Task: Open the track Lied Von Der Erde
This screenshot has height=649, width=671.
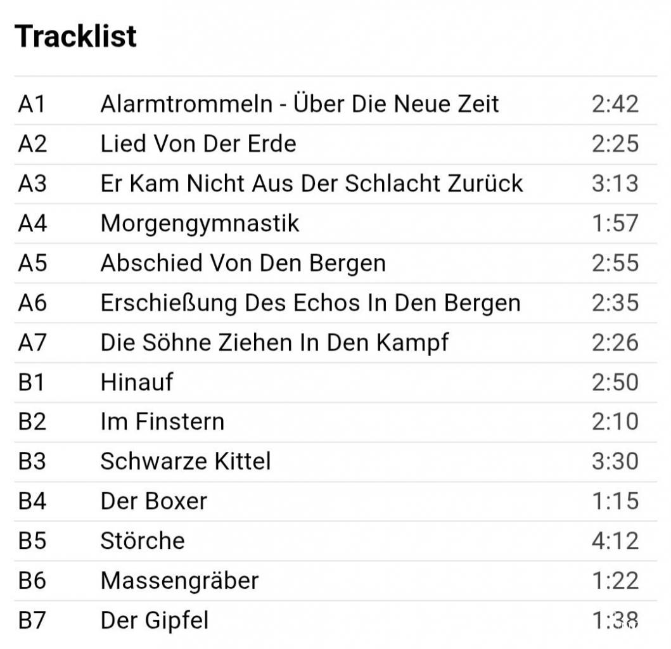Action: click(x=198, y=144)
